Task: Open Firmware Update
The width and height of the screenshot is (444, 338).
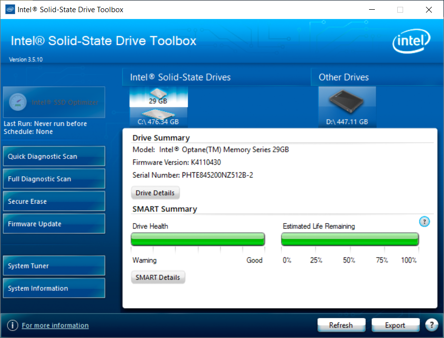Action: pos(54,224)
